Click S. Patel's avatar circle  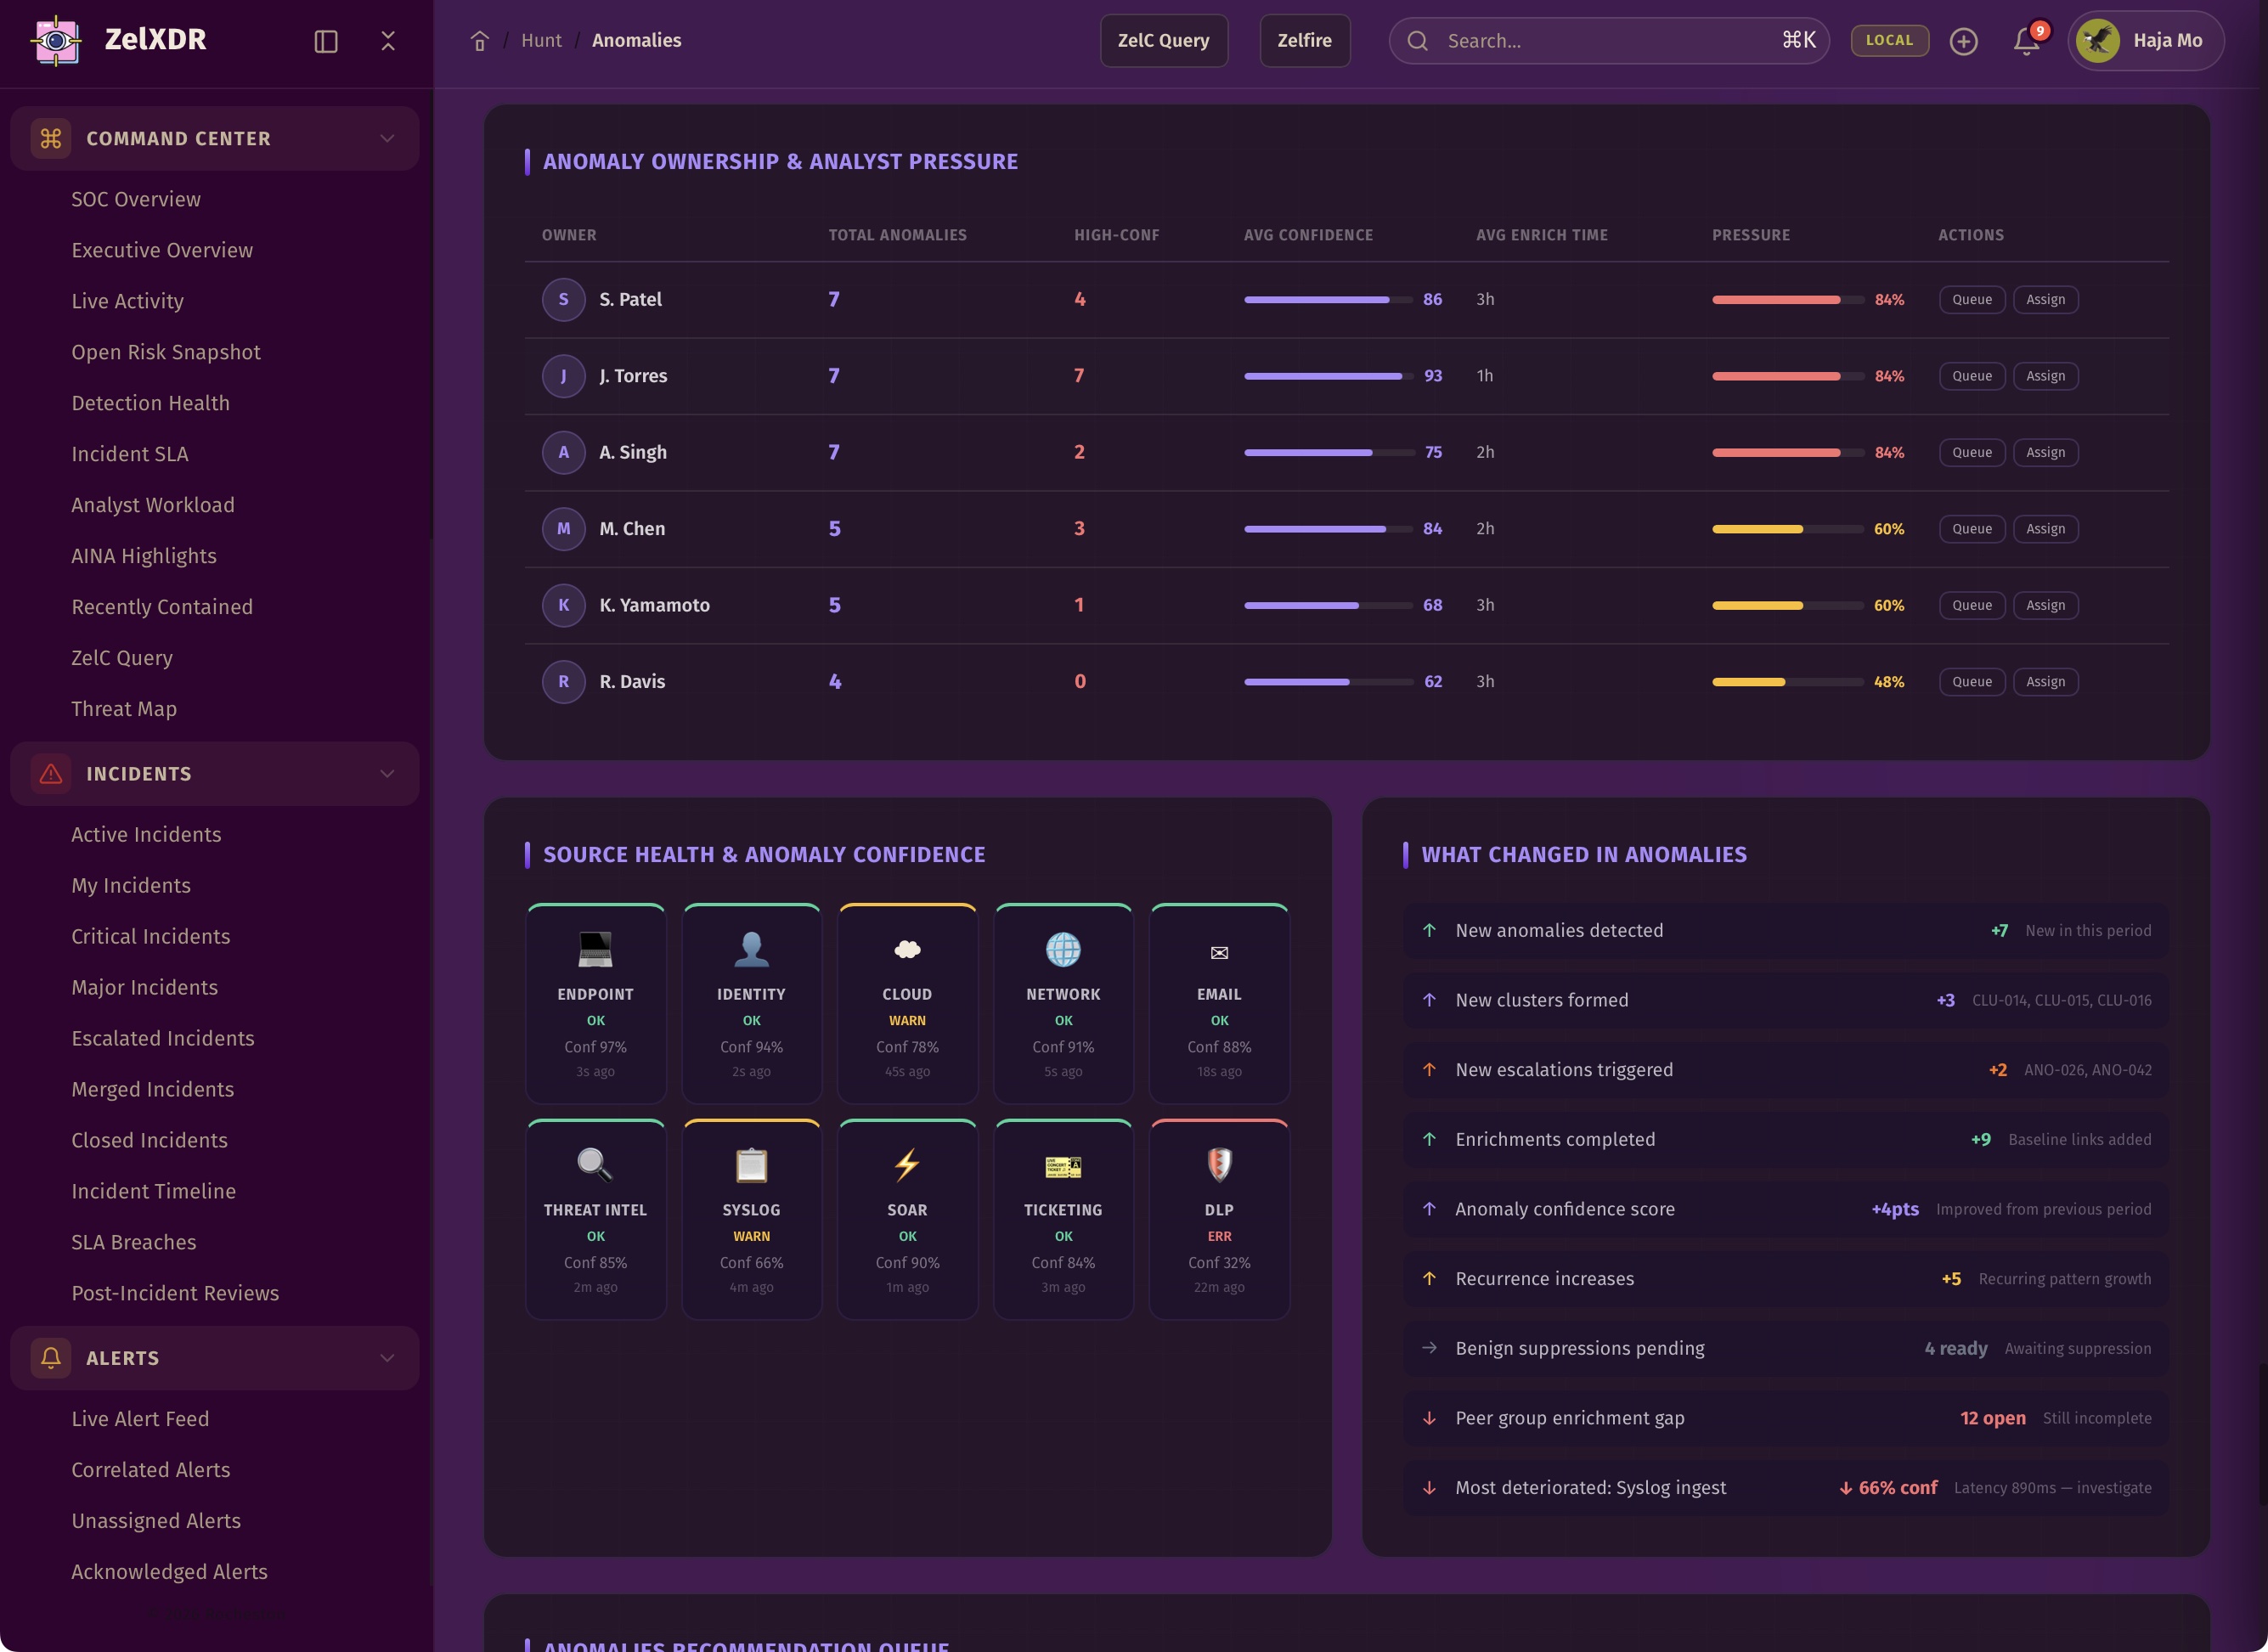point(563,299)
